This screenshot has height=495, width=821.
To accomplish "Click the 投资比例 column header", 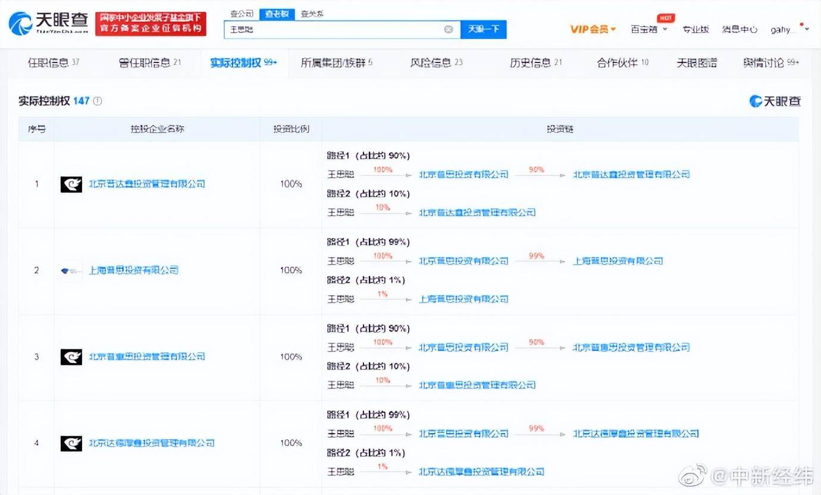I will 291,129.
